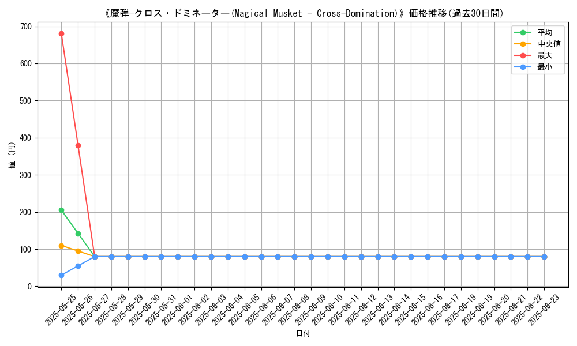
Task: Click the data point on 2025-05-27
Action: [95, 257]
